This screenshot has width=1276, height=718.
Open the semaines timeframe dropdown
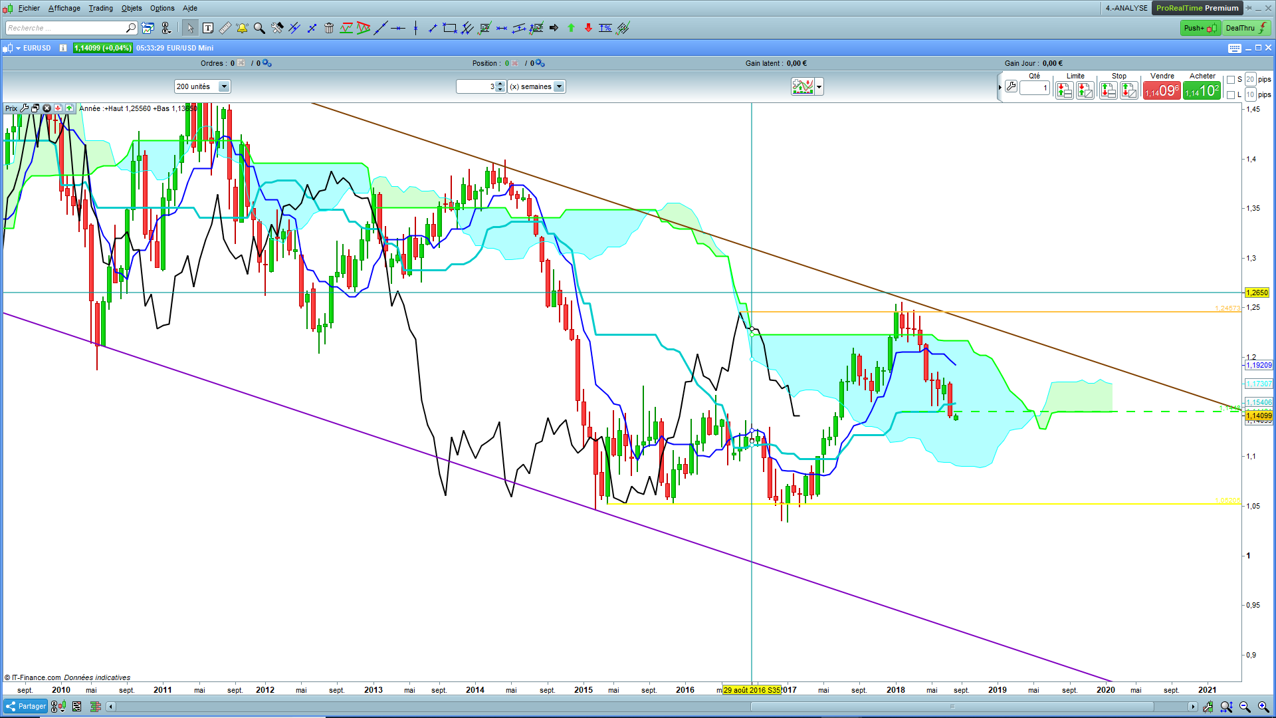tap(559, 86)
